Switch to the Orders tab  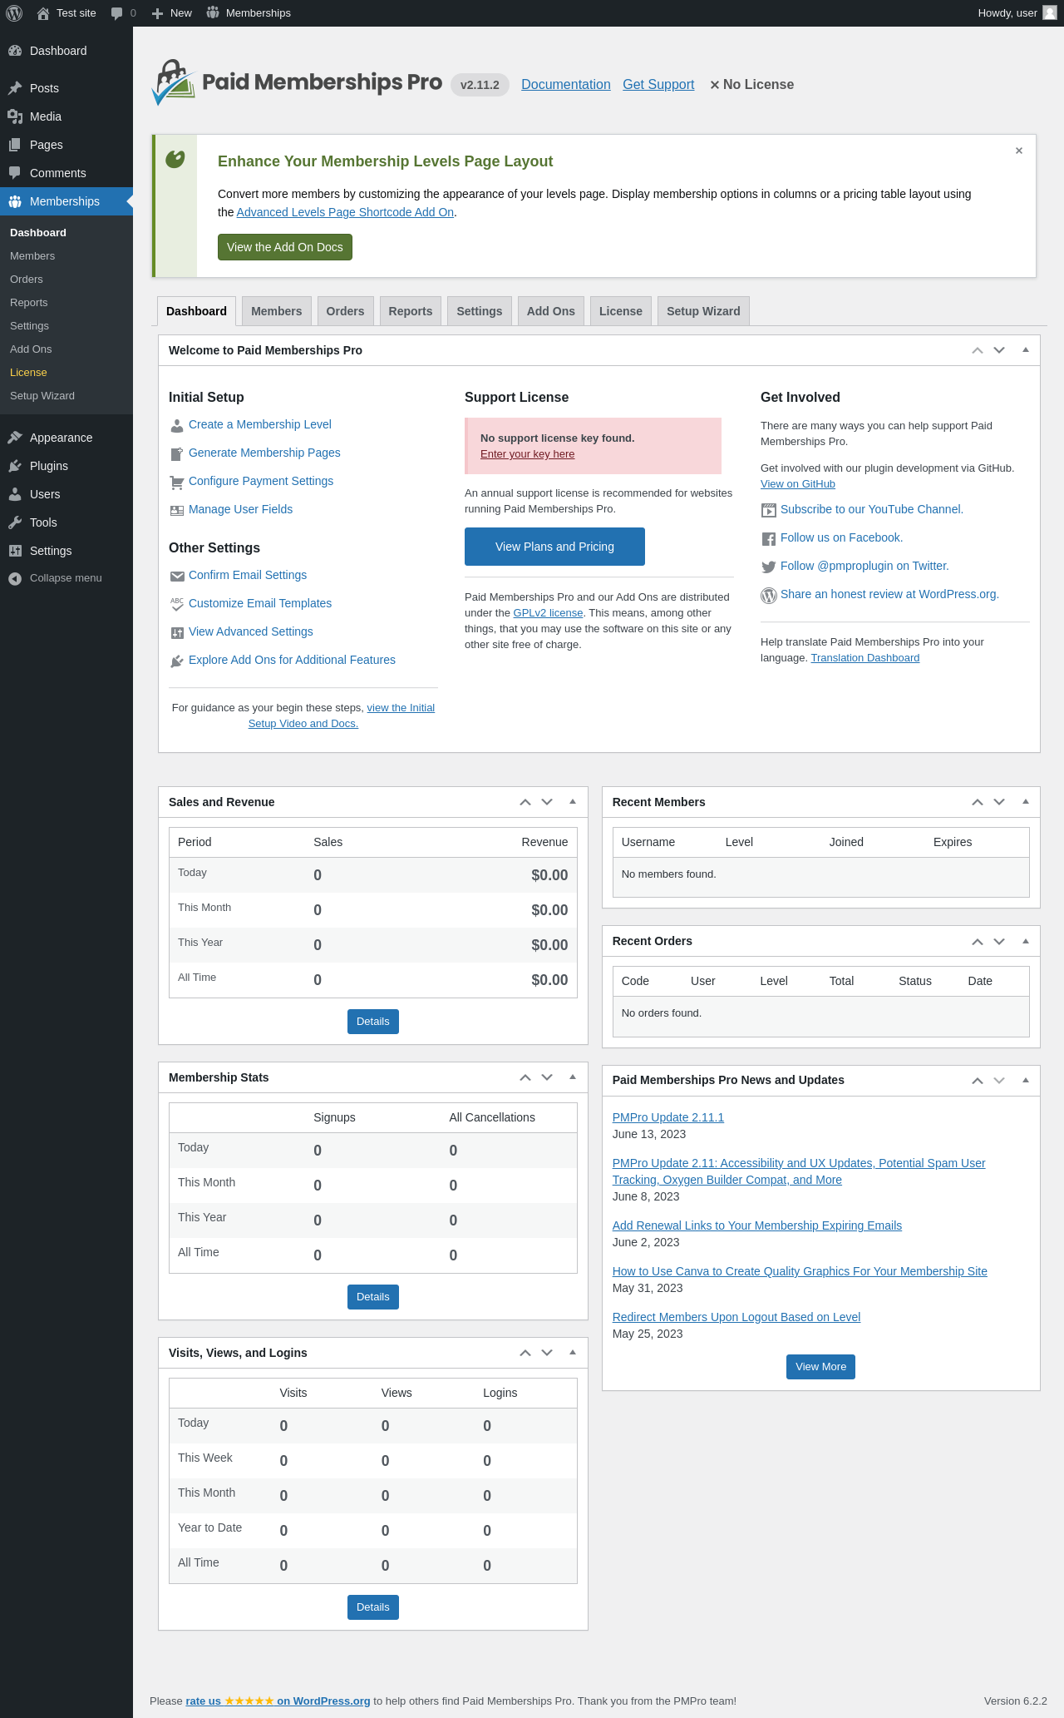tap(345, 311)
